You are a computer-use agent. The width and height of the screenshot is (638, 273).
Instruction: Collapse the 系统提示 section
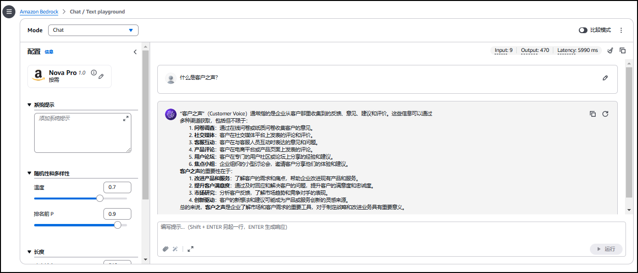point(29,105)
